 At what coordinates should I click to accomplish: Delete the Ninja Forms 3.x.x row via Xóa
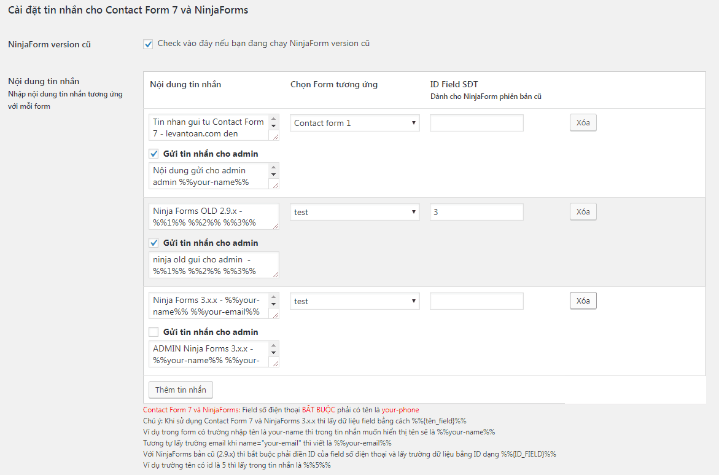coord(582,300)
